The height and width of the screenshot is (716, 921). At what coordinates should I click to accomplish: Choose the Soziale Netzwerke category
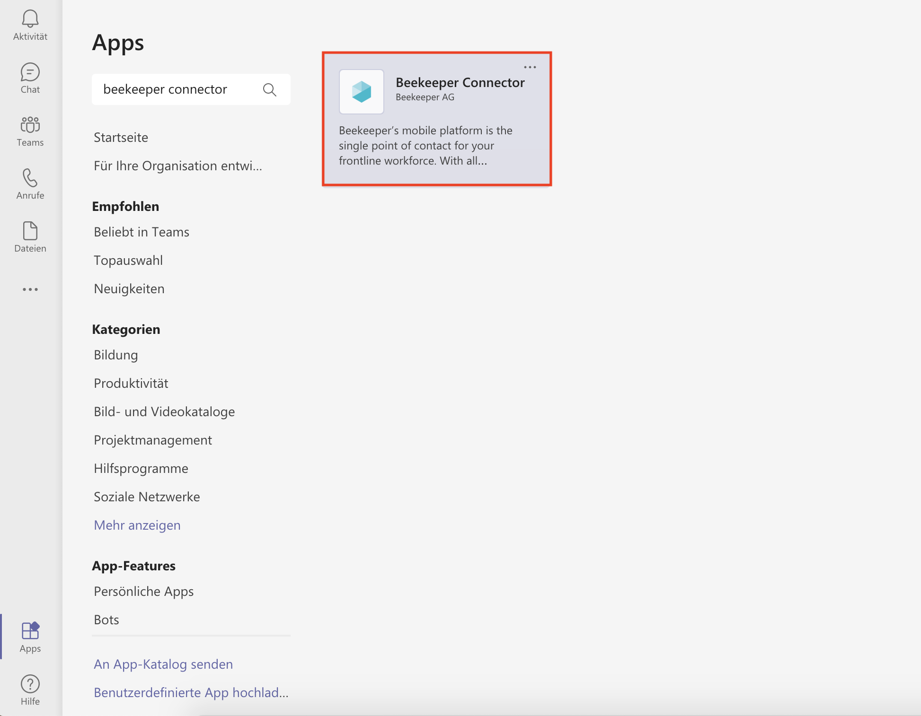pyautogui.click(x=147, y=497)
